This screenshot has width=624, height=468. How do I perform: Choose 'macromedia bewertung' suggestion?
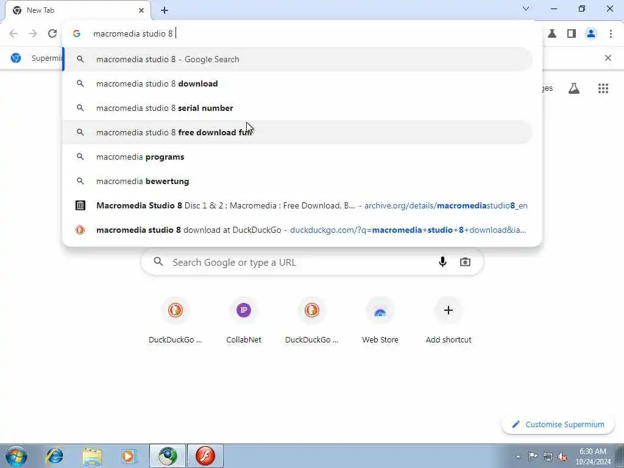[x=297, y=181]
